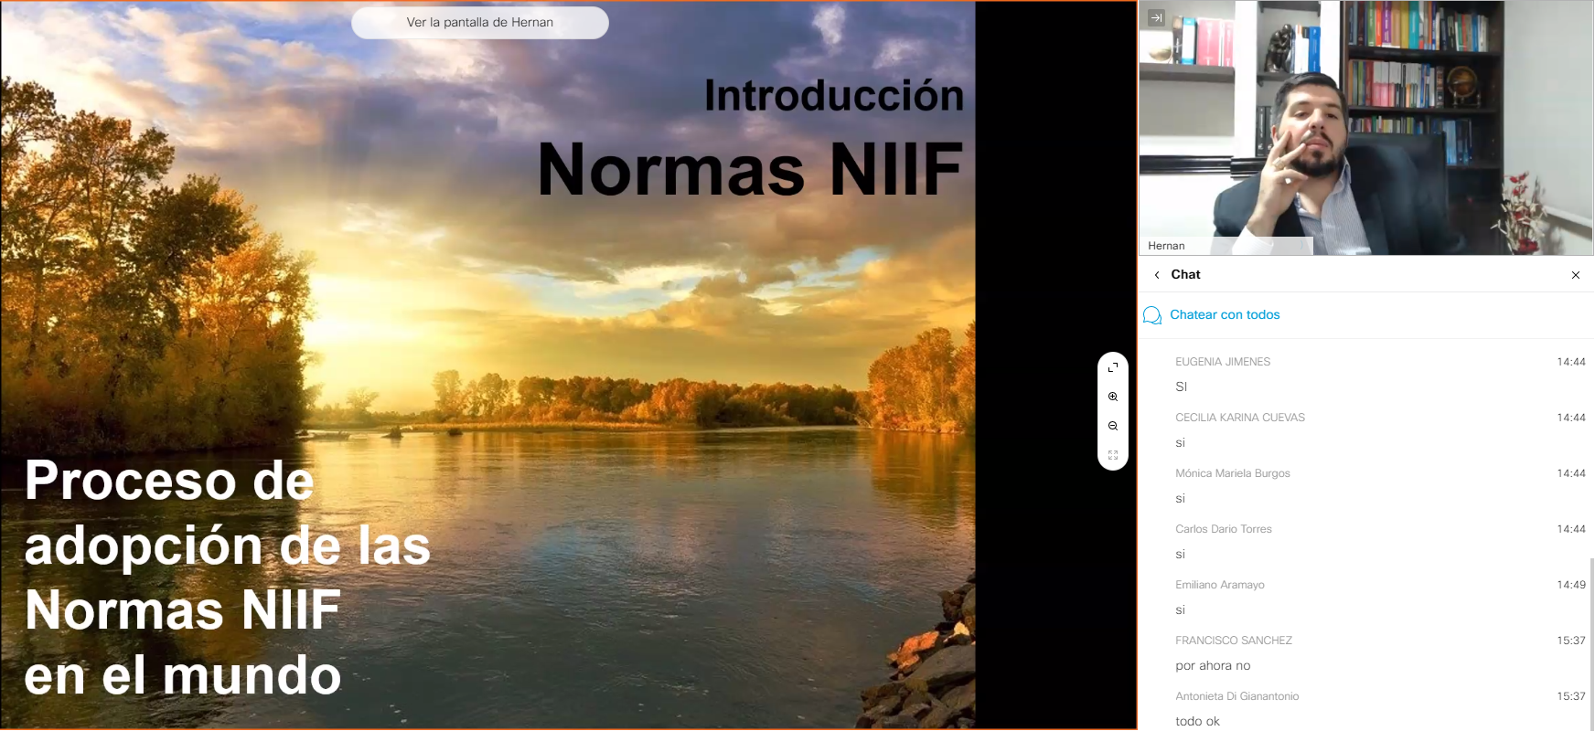Select Hernan's video thumbnail
The width and height of the screenshot is (1595, 731).
click(1365, 128)
